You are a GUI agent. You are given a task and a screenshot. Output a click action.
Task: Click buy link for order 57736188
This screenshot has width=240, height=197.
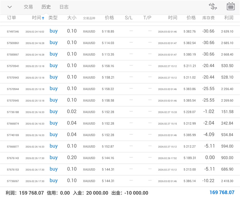pos(53,112)
